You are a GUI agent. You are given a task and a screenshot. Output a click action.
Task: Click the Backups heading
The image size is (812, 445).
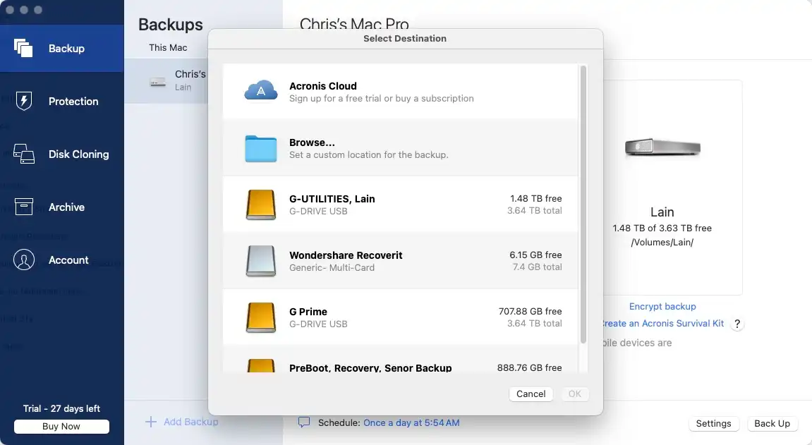click(171, 24)
